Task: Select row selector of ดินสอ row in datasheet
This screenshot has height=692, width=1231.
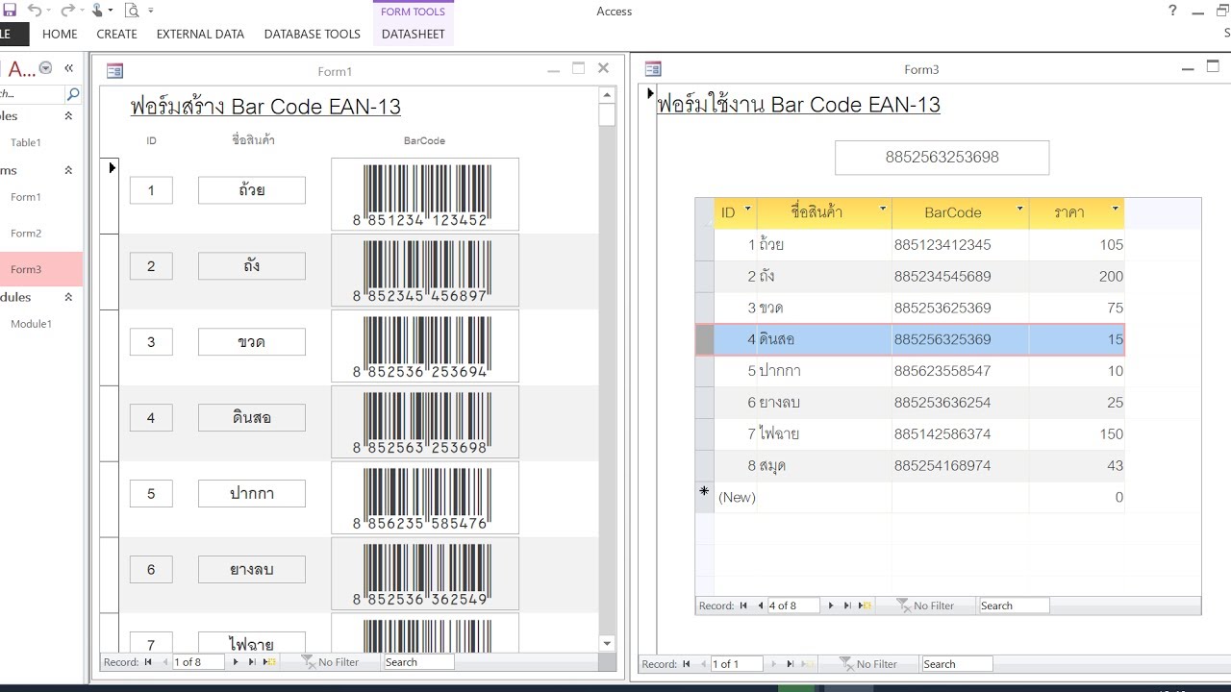Action: [705, 339]
